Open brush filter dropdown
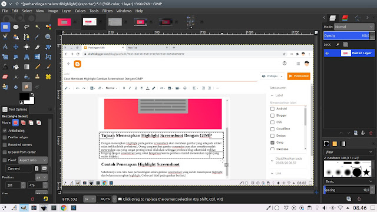The image size is (377, 212). coord(349,152)
